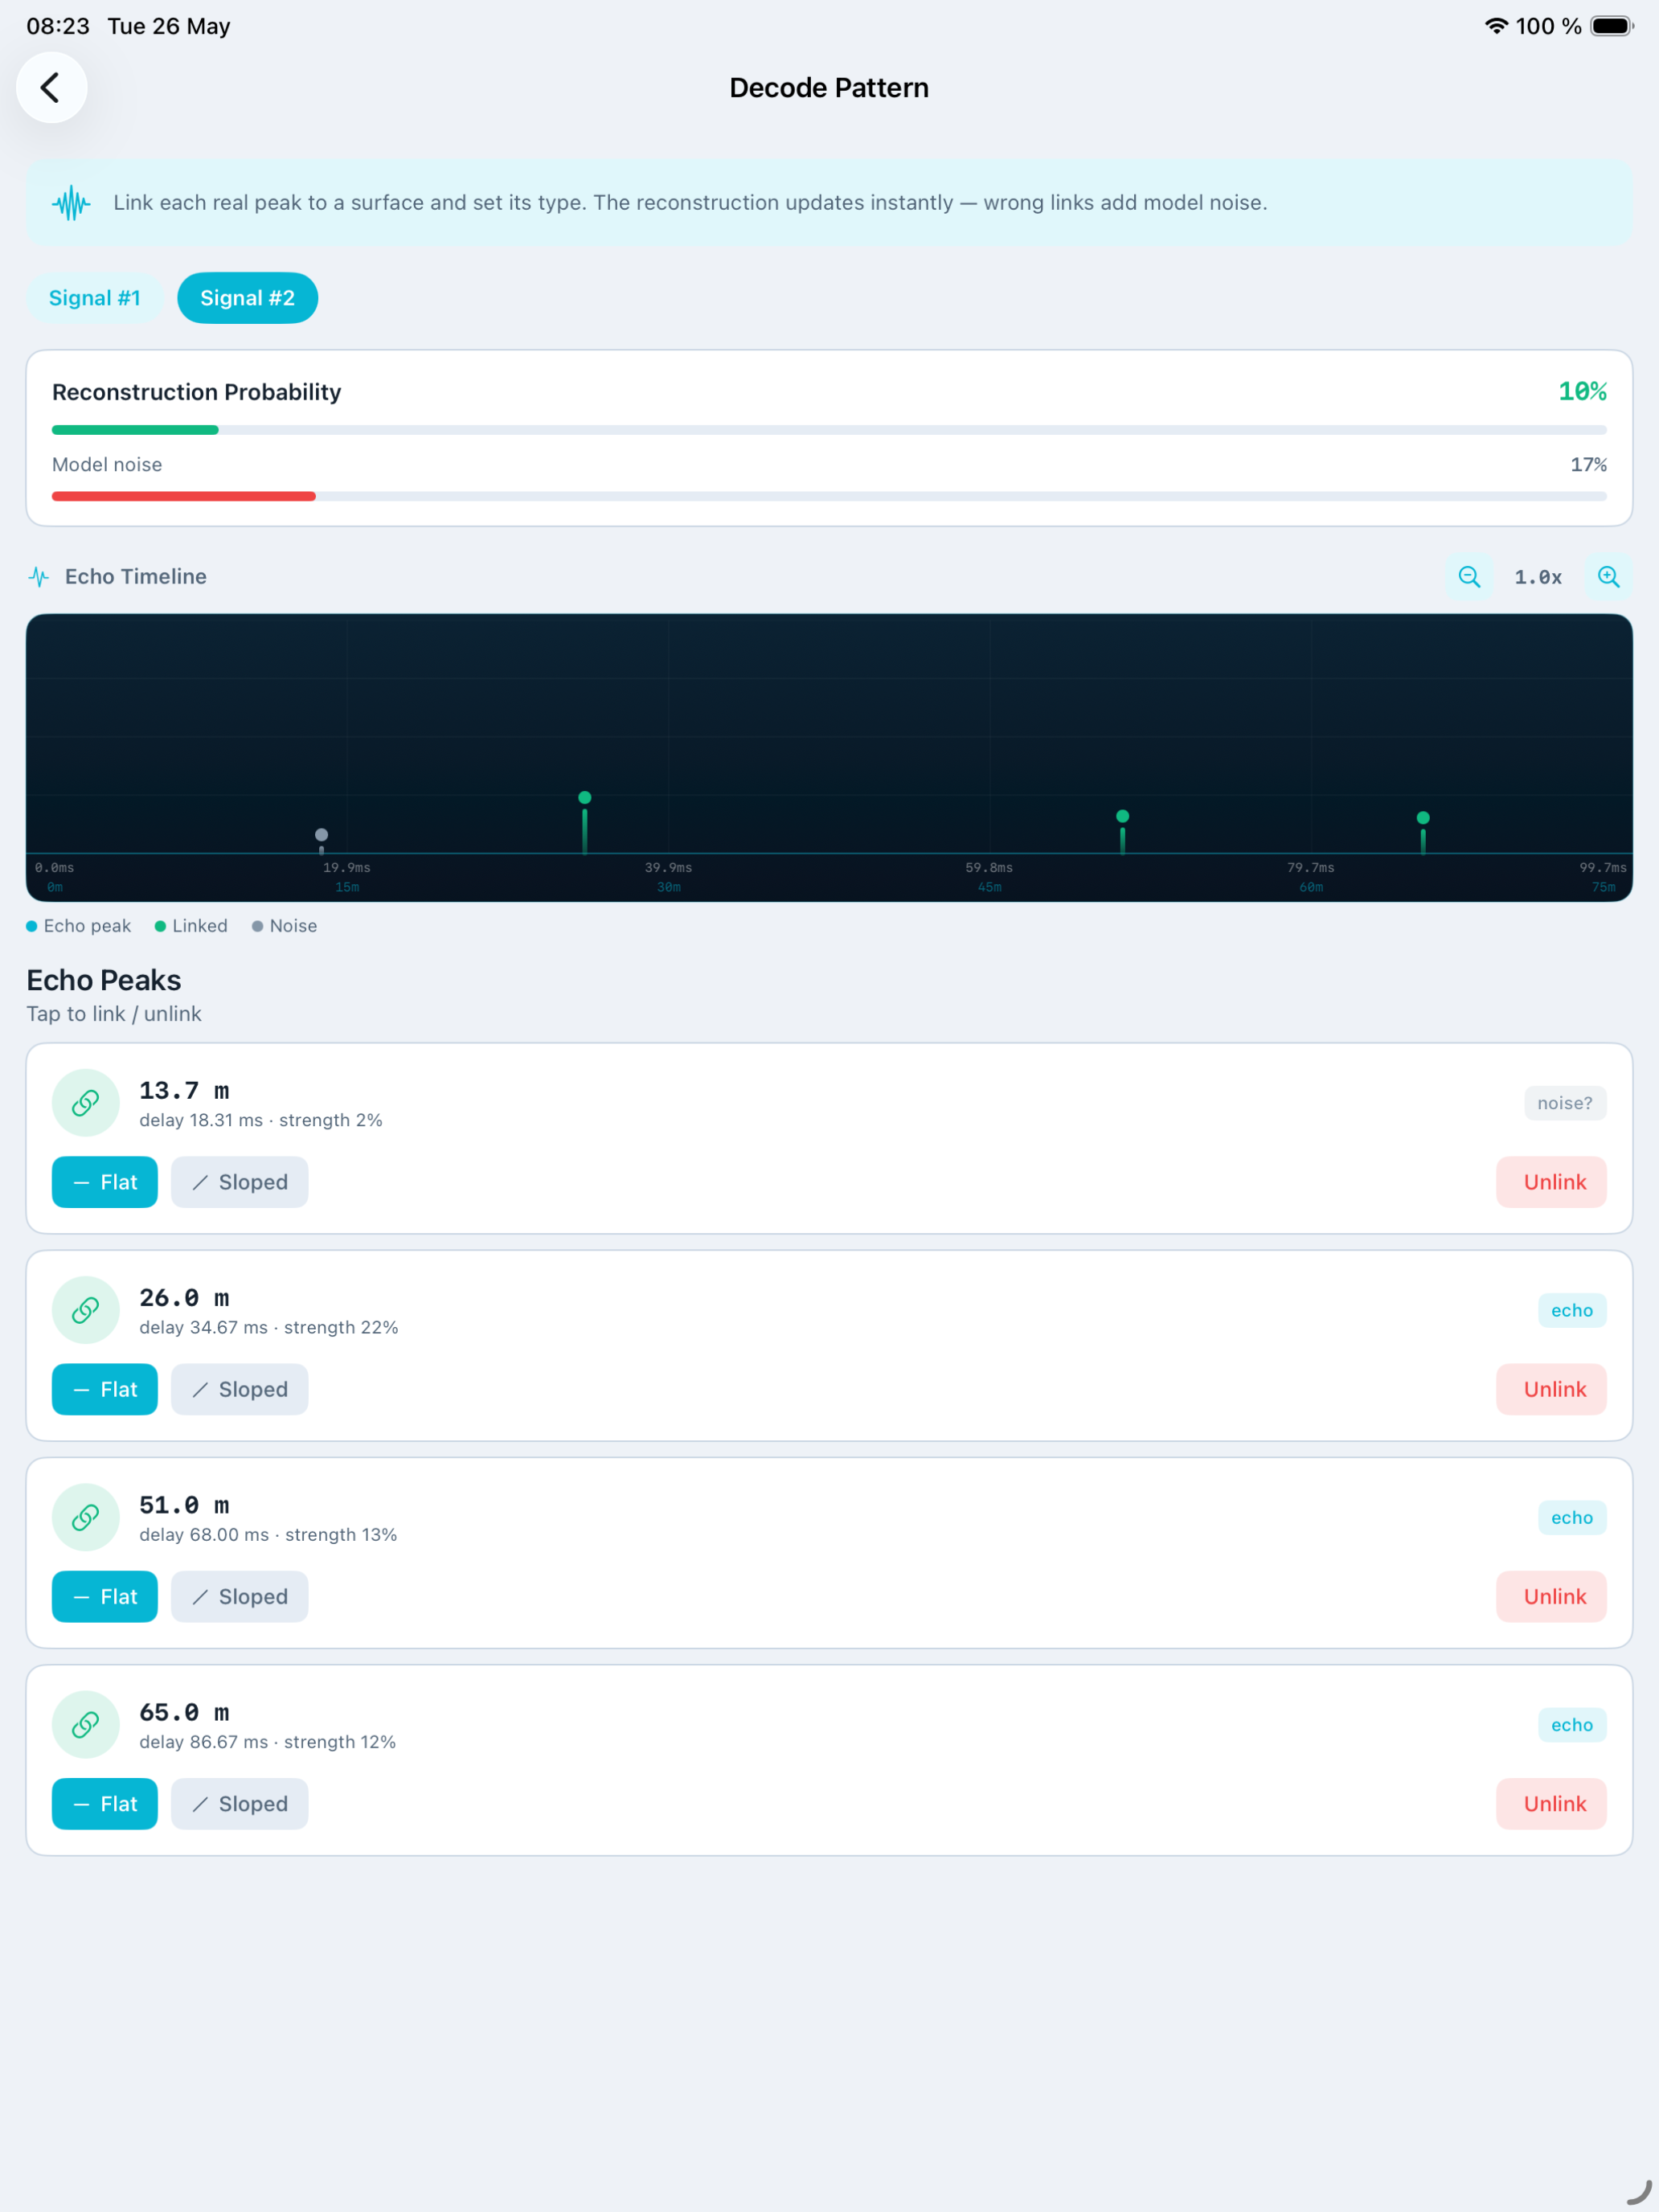Tap the 17% model noise value
The image size is (1659, 2212).
pos(1588,465)
